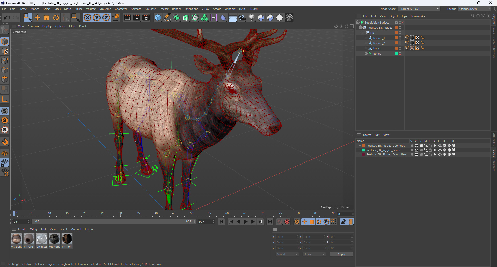Enable Make Editable in left sidebar

click(5, 30)
